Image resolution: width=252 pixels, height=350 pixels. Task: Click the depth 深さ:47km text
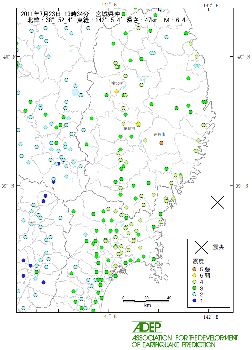coord(142,20)
